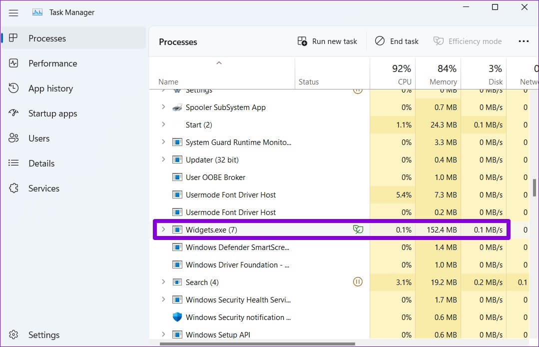This screenshot has width=539, height=347.
Task: Select Usermode Font Driver Host 5.4% row
Action: tap(339, 194)
